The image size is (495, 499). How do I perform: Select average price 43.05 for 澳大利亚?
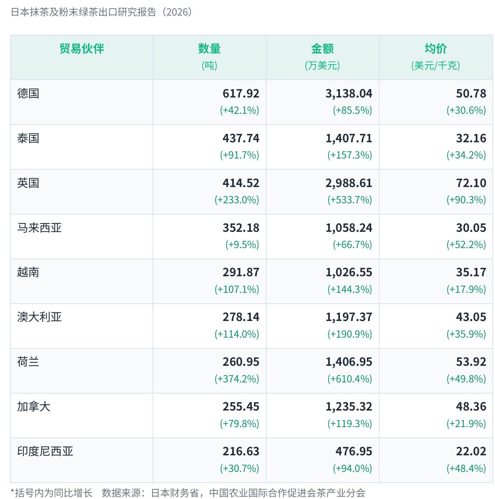click(x=471, y=317)
